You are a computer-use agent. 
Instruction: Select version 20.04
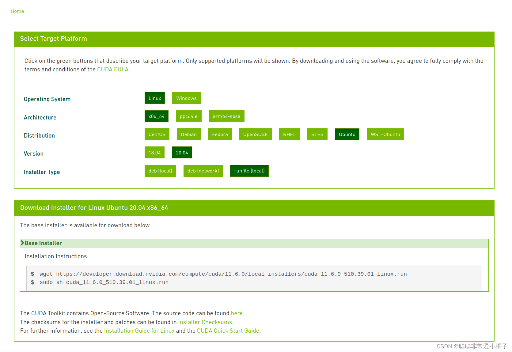coord(182,153)
